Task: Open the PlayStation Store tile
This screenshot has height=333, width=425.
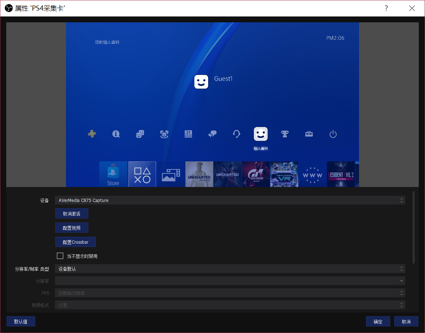Action: pyautogui.click(x=113, y=174)
